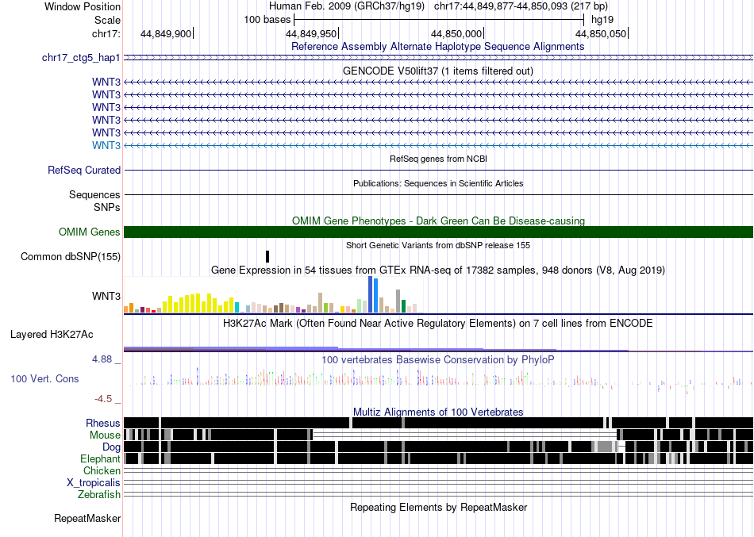754x537 pixels.
Task: Click the 100 bases scale bar
Action: 439,20
